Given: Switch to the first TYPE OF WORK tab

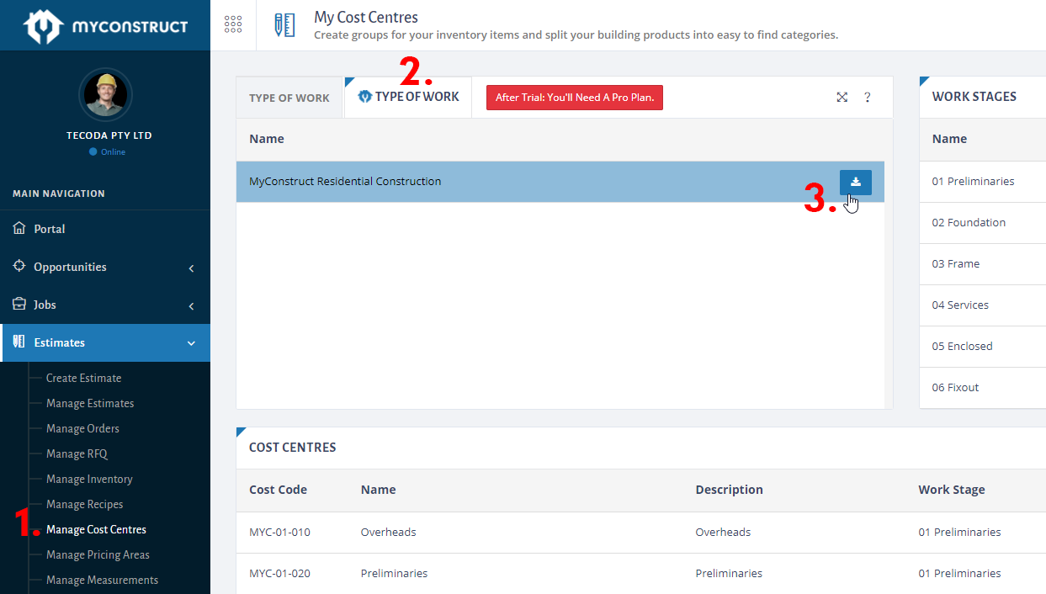Looking at the screenshot, I should click(289, 98).
